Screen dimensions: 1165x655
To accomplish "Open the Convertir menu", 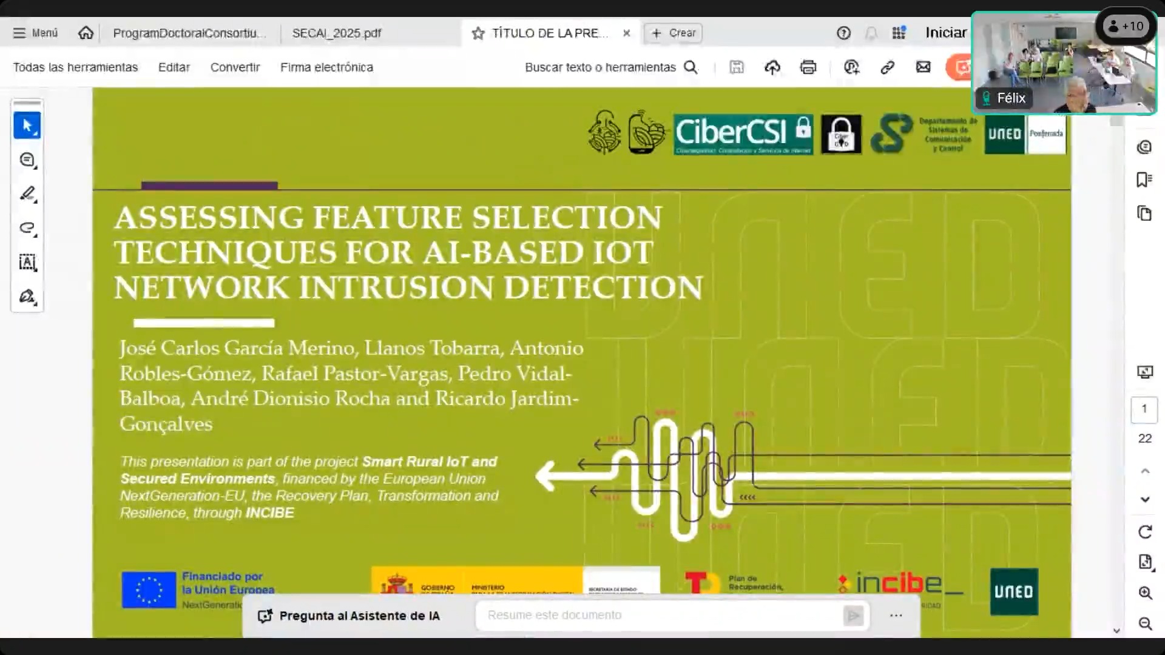I will (235, 67).
